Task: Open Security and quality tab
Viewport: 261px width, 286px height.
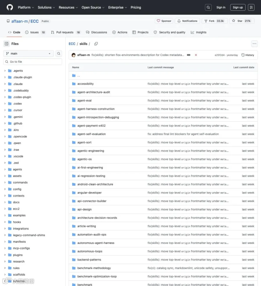Action: (169, 32)
